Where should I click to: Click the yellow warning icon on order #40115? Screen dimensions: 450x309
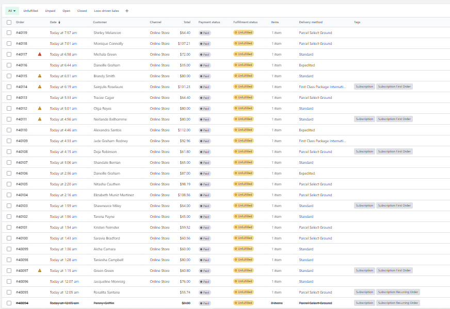[40, 76]
